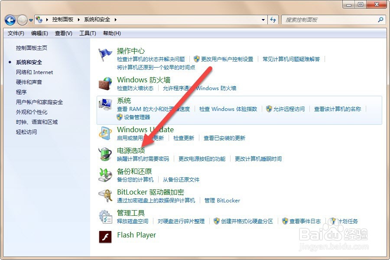Viewport: 390px width, 260px height.
Task: Select 用户帐户和家庭安全 in sidebar
Action: pos(39,102)
